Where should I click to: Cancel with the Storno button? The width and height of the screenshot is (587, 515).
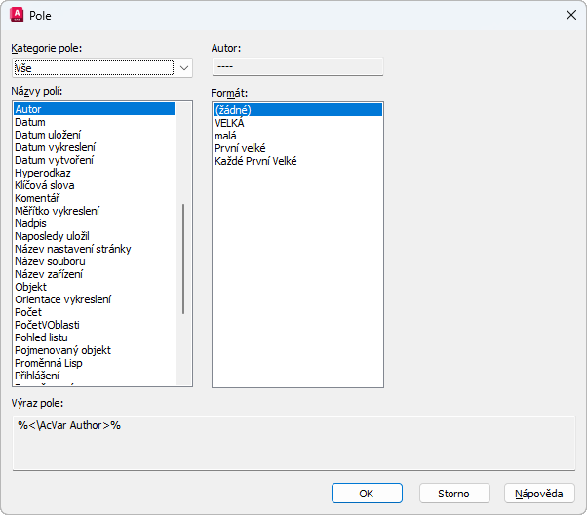coord(454,494)
